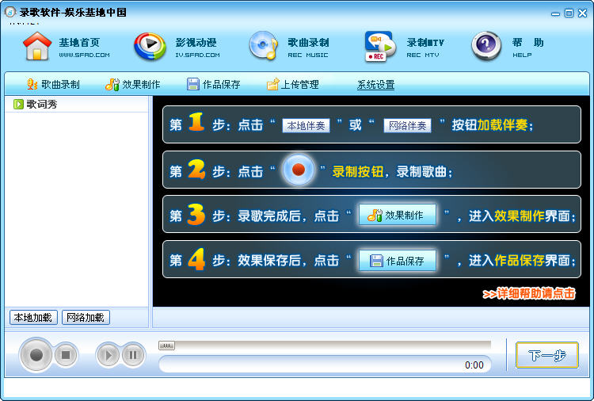Click the 下一步 next step button
Screen dimensions: 594x401
point(546,355)
